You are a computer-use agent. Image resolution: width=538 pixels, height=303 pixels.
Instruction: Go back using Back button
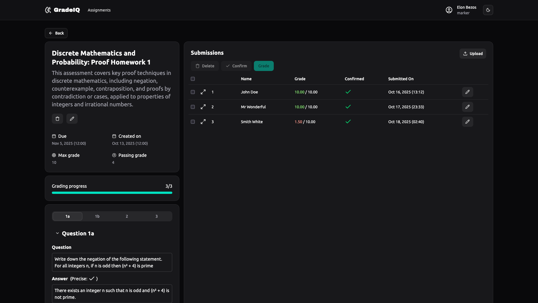(x=56, y=33)
